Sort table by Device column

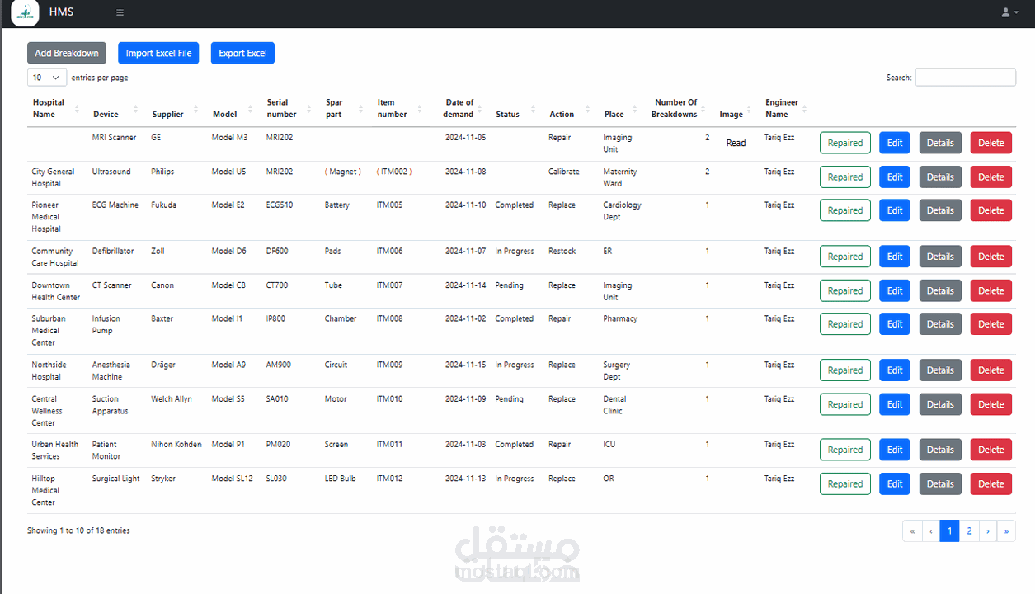tap(116, 108)
